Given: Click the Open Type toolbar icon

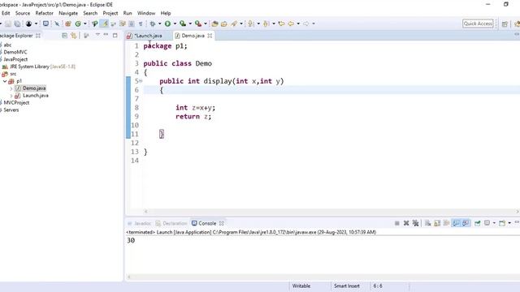Looking at the screenshot, I should (x=214, y=24).
